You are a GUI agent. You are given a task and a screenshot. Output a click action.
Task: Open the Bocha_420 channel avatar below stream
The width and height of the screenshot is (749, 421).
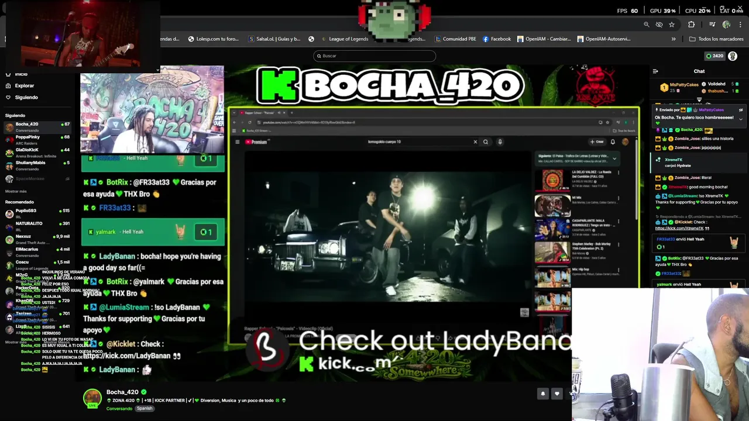(x=92, y=398)
